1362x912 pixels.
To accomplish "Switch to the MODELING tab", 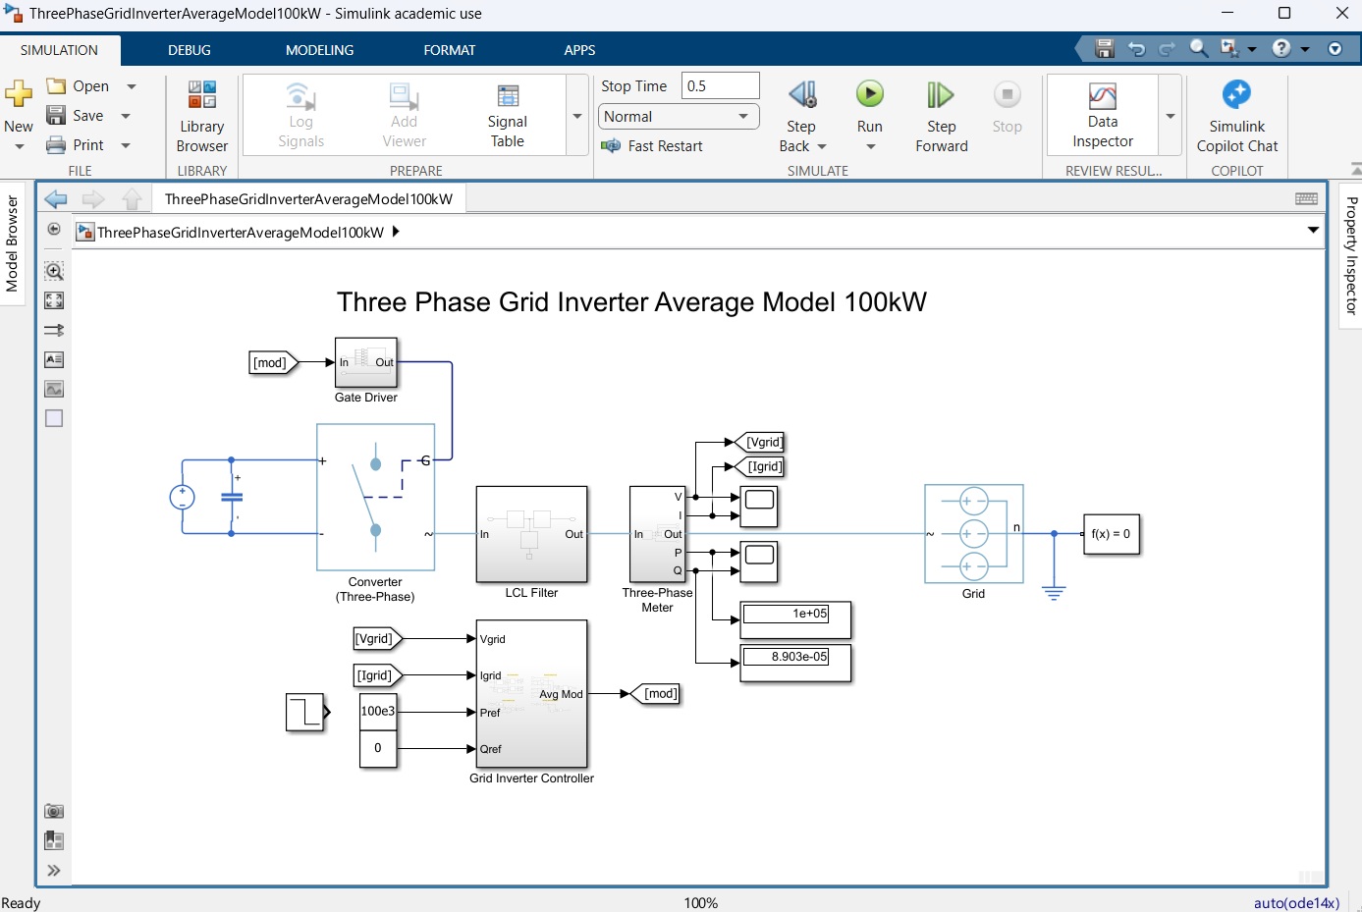I will pyautogui.click(x=320, y=50).
